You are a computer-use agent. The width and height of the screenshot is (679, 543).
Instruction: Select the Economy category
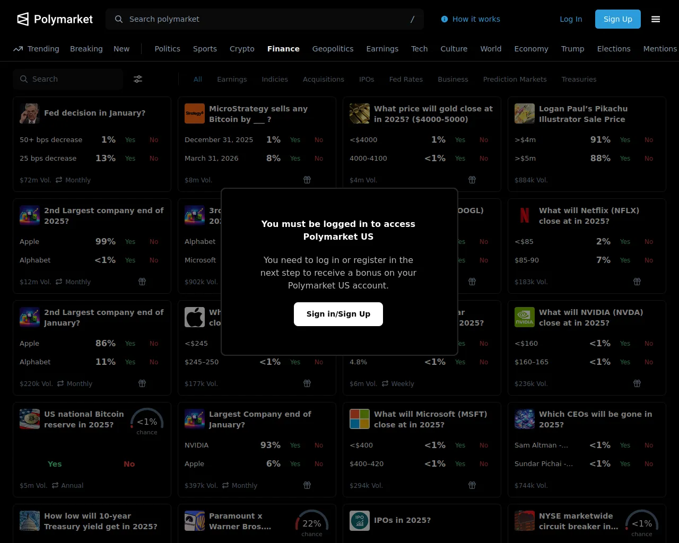coord(531,49)
